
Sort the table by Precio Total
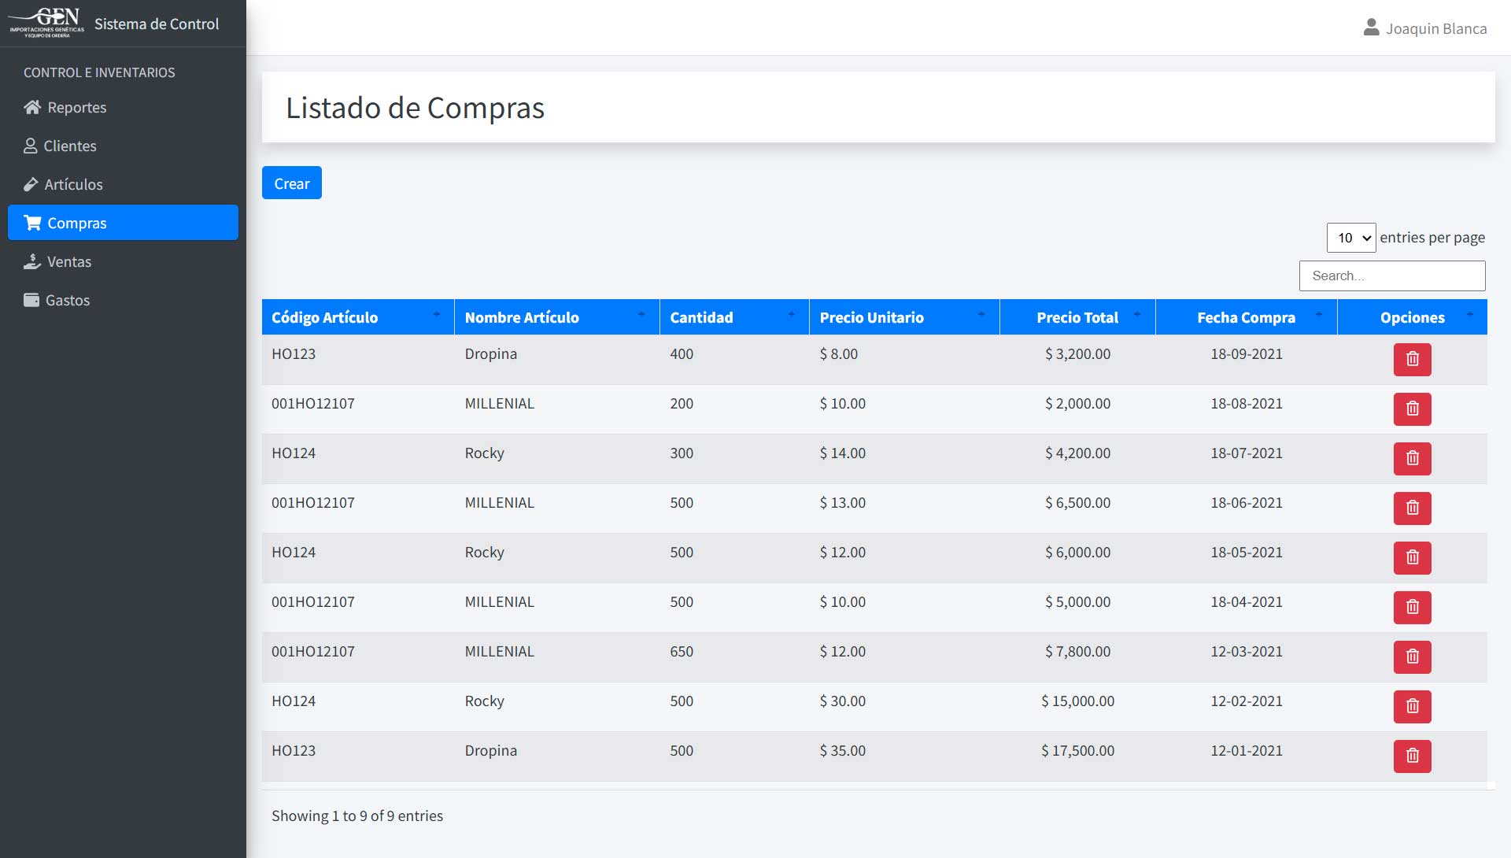pyautogui.click(x=1077, y=317)
